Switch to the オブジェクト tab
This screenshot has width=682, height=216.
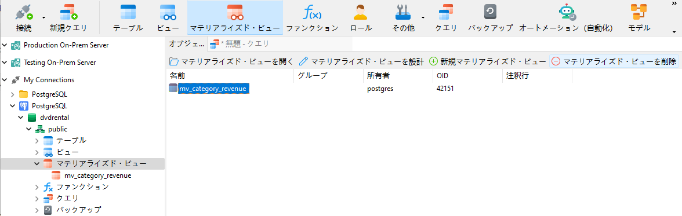(x=186, y=43)
